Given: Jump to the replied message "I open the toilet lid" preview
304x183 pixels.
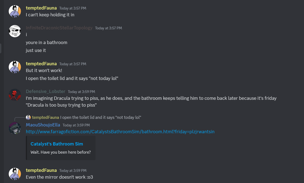Looking at the screenshot, I should (x=100, y=117).
